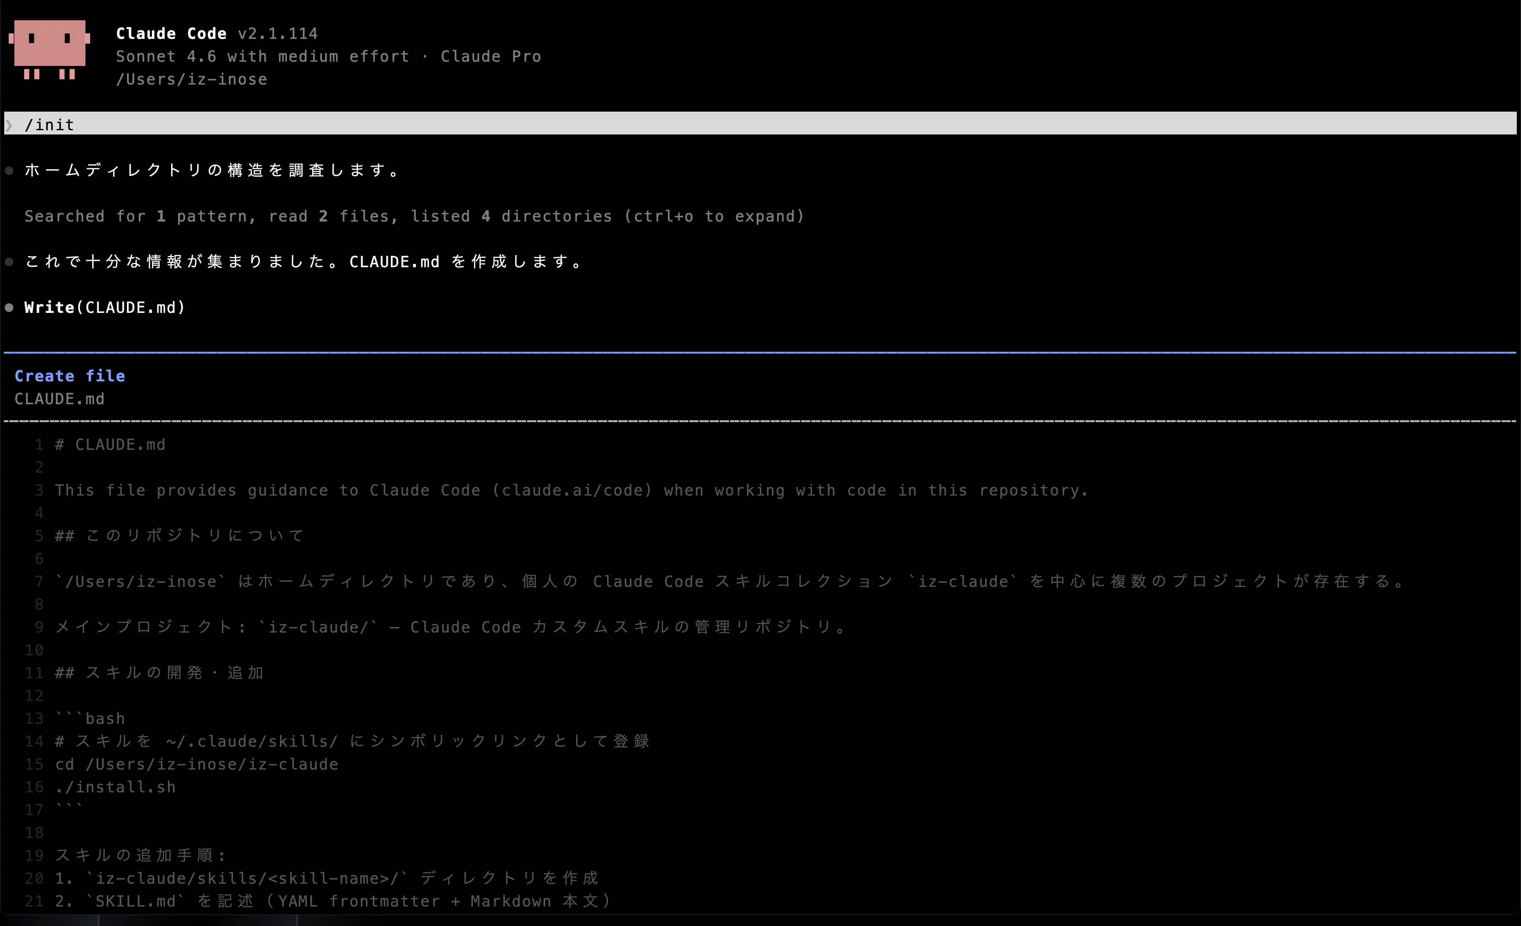The image size is (1521, 926).
Task: Click step 2 mentioning `SKILL.md` を記述
Action: click(x=333, y=901)
